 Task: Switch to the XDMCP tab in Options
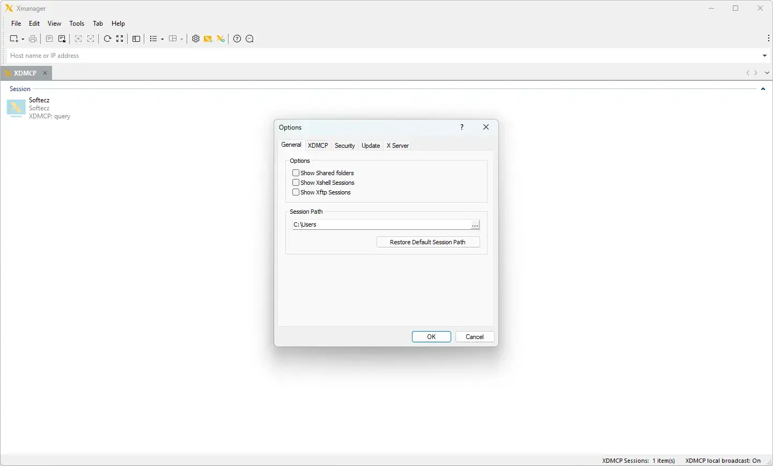[318, 146]
